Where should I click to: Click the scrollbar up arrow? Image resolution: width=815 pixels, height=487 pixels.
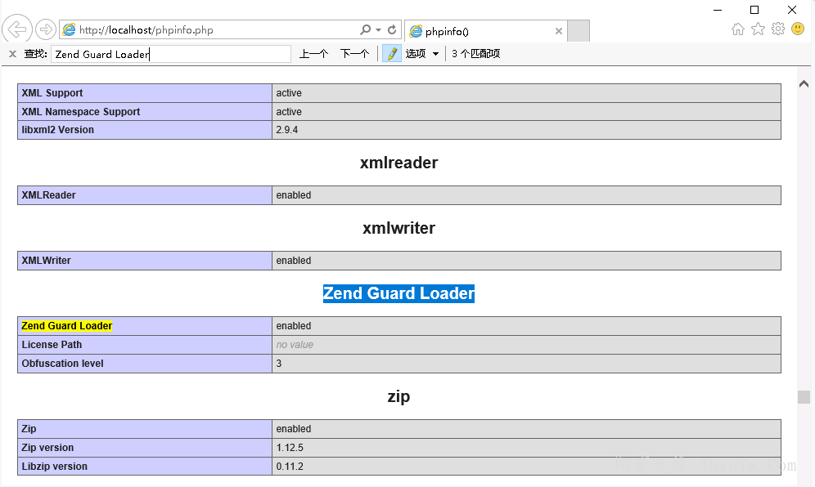[804, 83]
